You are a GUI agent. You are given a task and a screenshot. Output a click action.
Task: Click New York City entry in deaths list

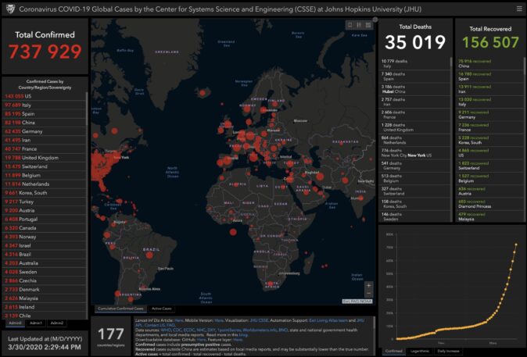pyautogui.click(x=415, y=153)
